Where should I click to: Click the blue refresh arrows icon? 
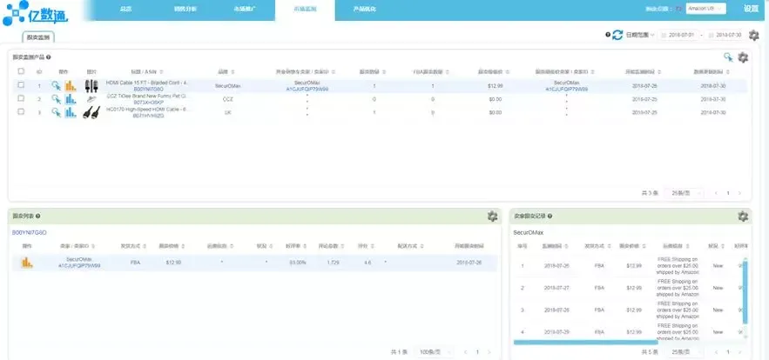[617, 35]
